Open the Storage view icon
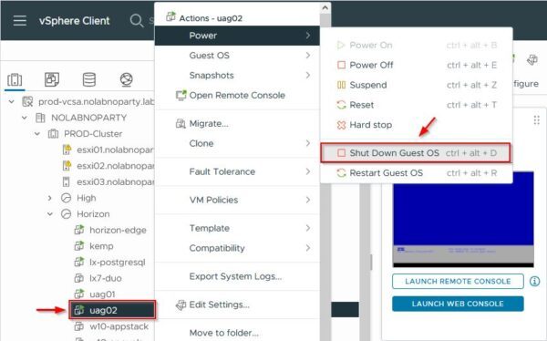 click(89, 79)
